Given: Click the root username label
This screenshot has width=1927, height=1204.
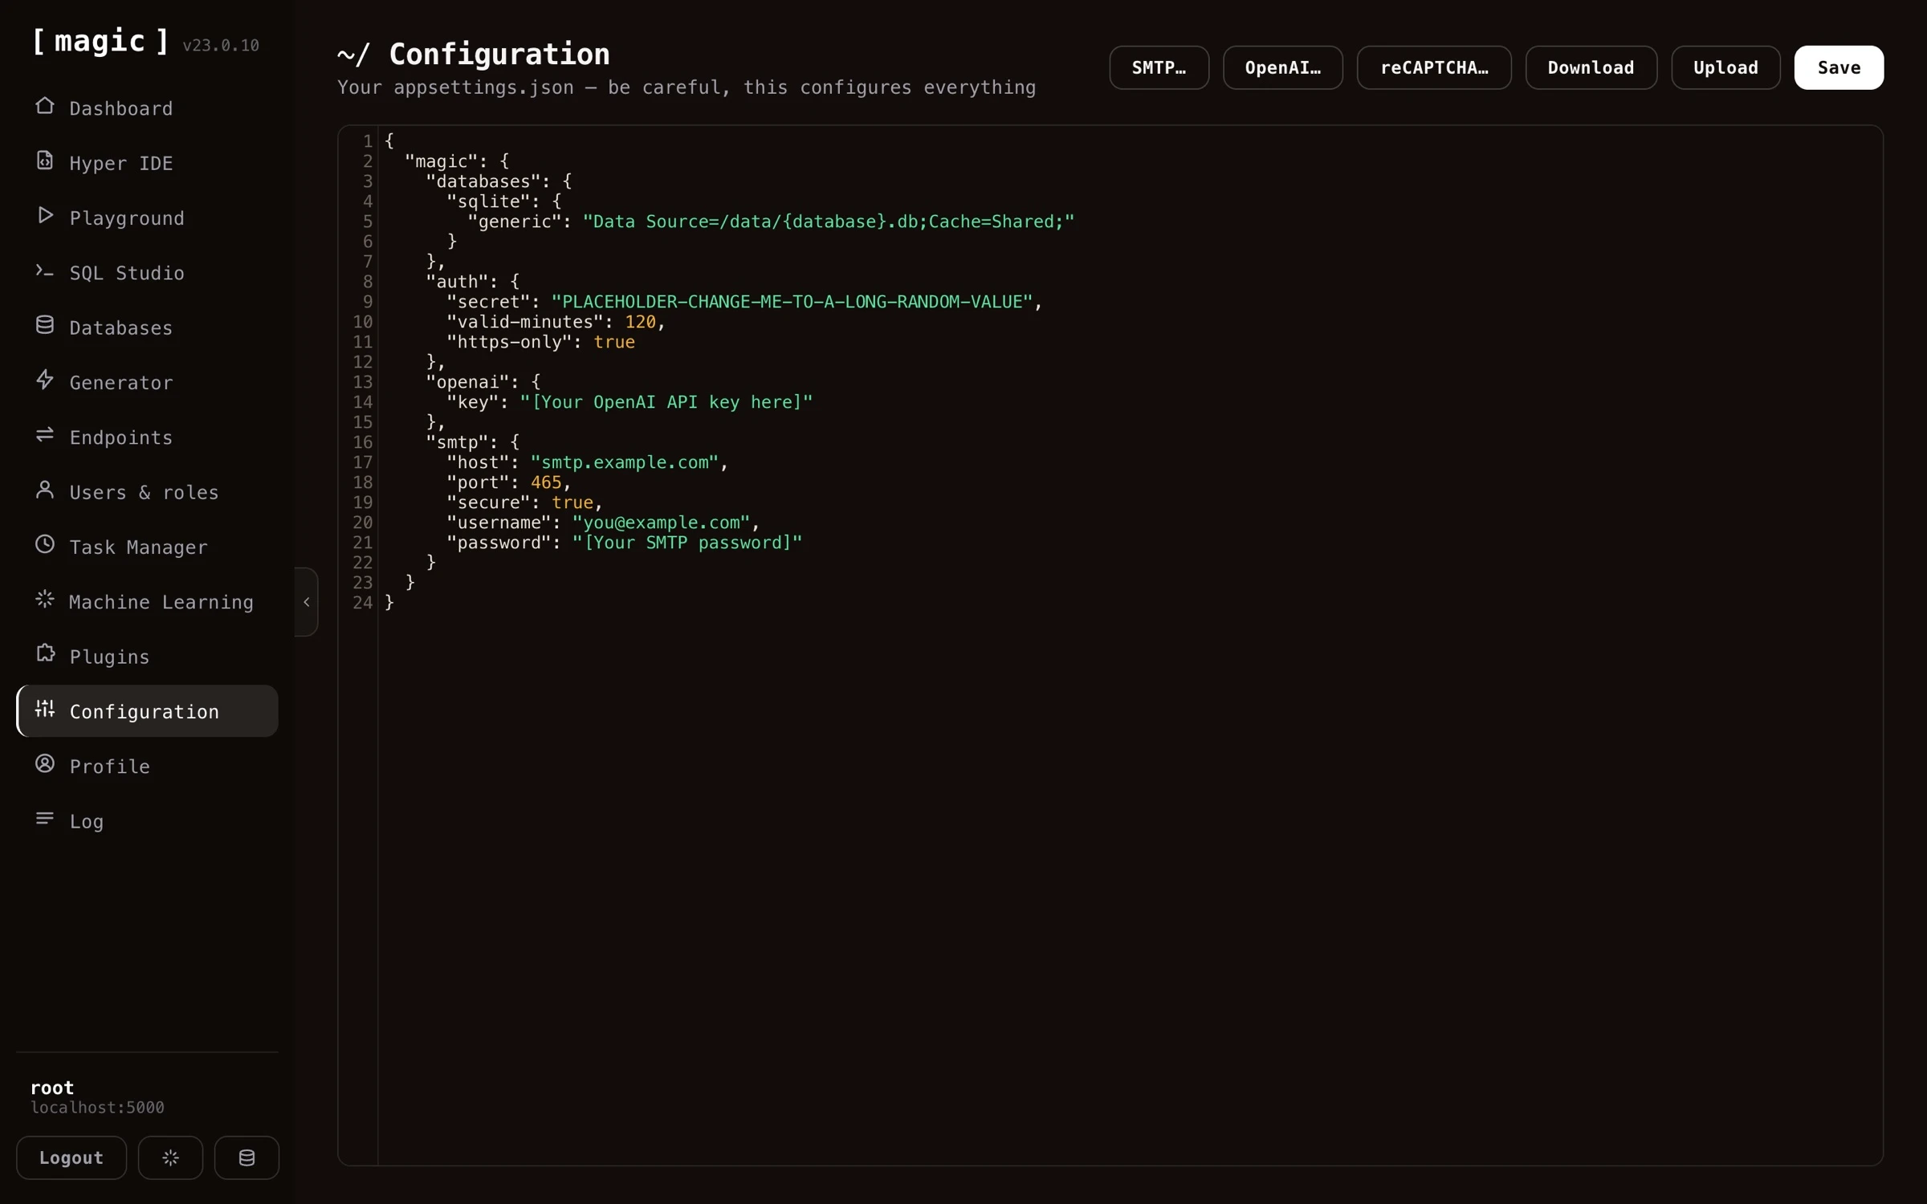Looking at the screenshot, I should [x=52, y=1088].
